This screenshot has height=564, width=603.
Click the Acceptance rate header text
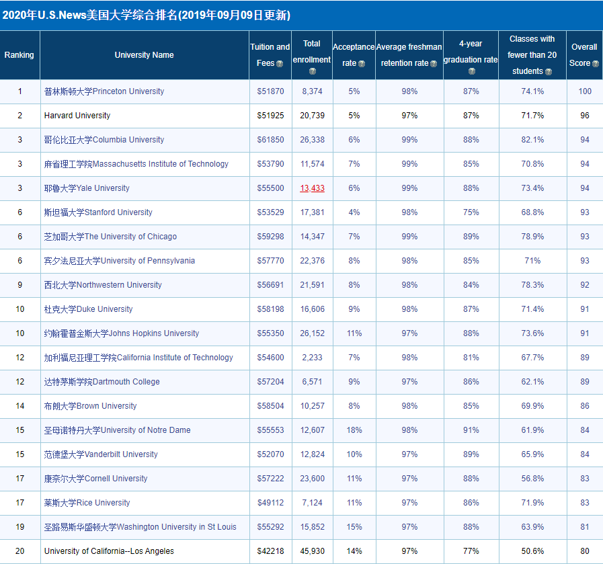[354, 55]
